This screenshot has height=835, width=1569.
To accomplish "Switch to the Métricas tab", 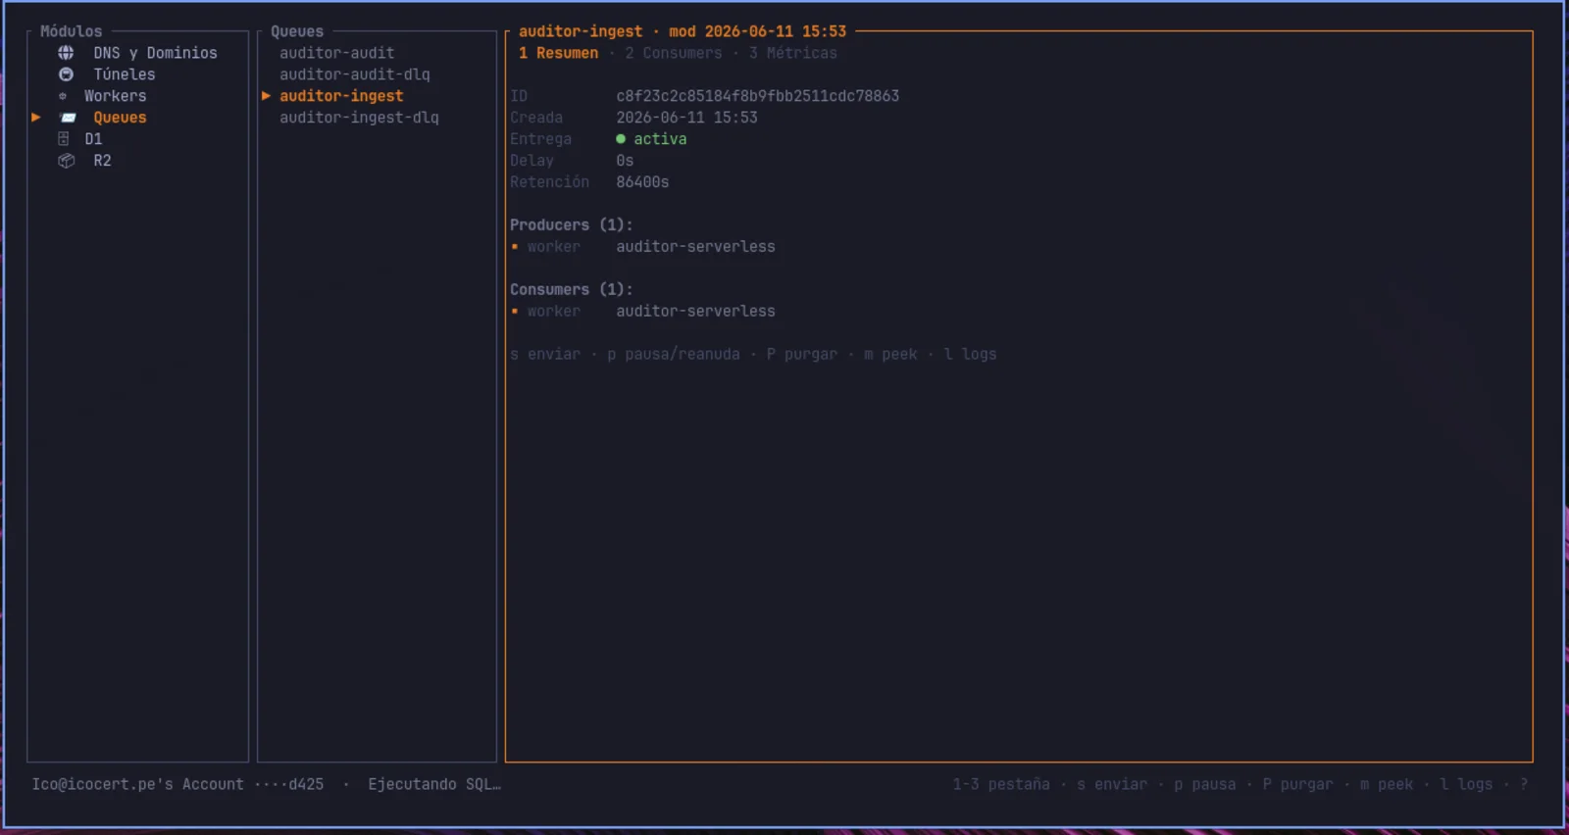I will tap(792, 53).
